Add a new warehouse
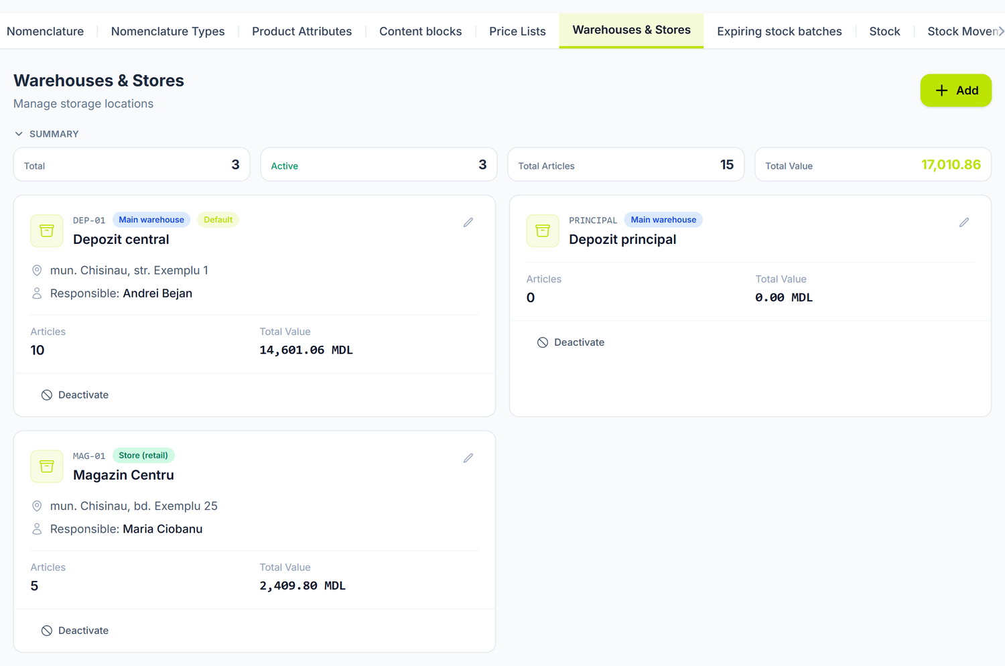 coord(956,90)
